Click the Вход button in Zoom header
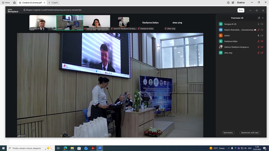The width and height of the screenshot is (269, 151). click(241, 10)
